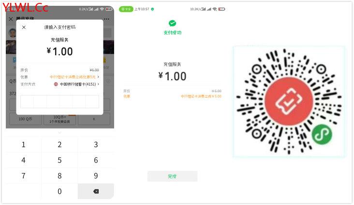Click the green security badge in status bar
Viewport: 354px width, 205px height.
coord(126,9)
